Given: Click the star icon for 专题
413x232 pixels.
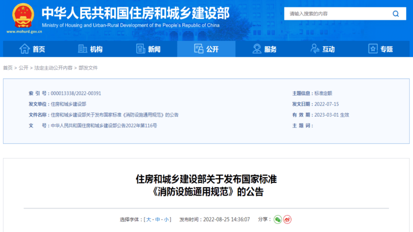Looking at the screenshot, I should click(373, 49).
